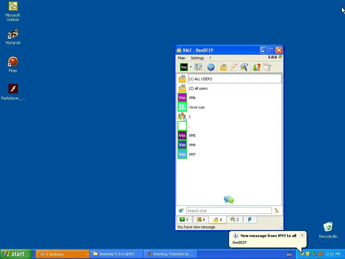Image resolution: width=345 pixels, height=259 pixels.
Task: Click the Windows flag icon next to 5.8.6
Action: pos(280,57)
